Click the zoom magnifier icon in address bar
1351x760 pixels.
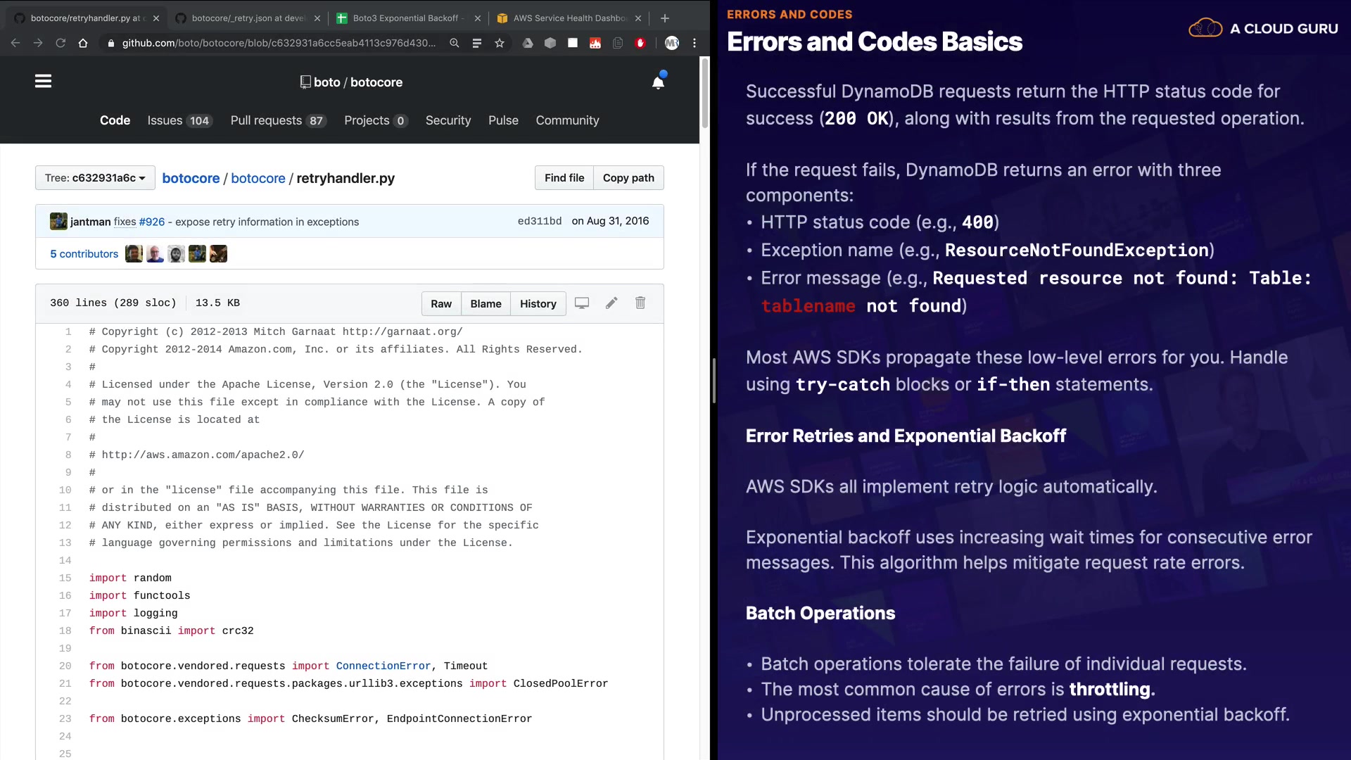point(455,43)
